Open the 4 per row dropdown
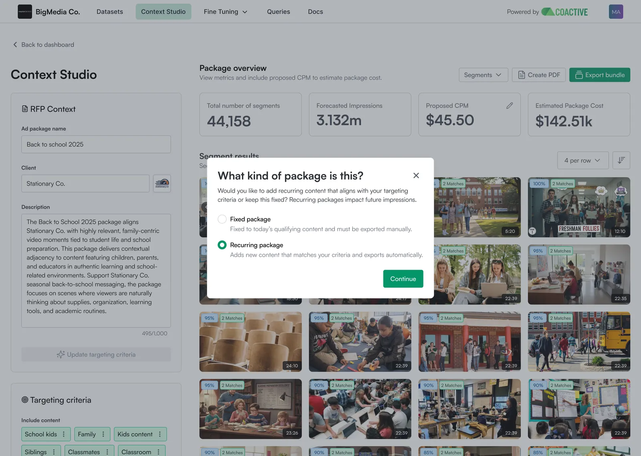The image size is (641, 456). tap(583, 160)
